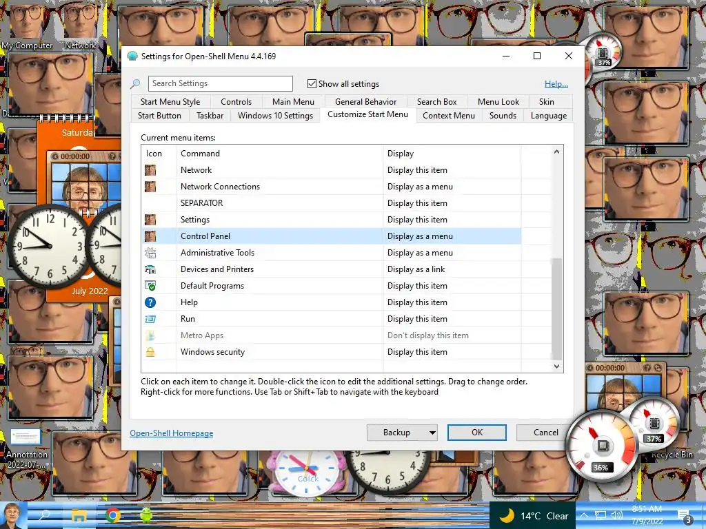Click the My Computer desktop icon
Screen dimensions: 706x529
(x=26, y=25)
